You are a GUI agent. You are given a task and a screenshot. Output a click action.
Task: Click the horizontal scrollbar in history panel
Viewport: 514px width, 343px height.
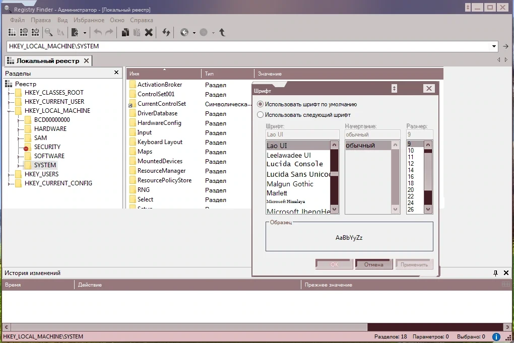pyautogui.click(x=256, y=326)
